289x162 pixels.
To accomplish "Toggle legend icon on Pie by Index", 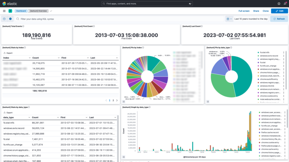I will tap(123, 102).
